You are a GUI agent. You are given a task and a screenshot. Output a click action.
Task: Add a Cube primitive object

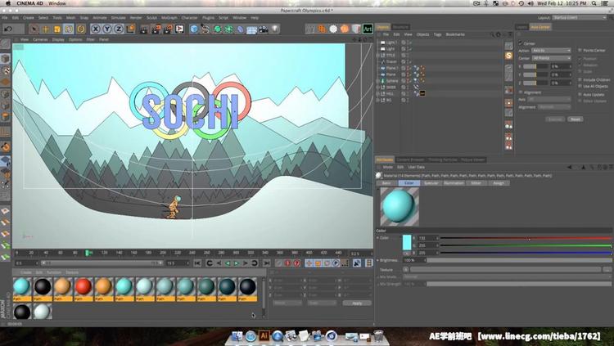(x=194, y=29)
